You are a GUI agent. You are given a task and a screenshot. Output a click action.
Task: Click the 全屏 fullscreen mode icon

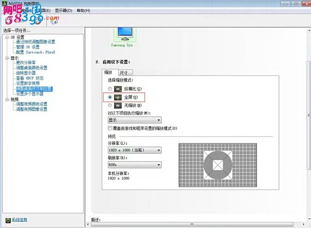(118, 97)
